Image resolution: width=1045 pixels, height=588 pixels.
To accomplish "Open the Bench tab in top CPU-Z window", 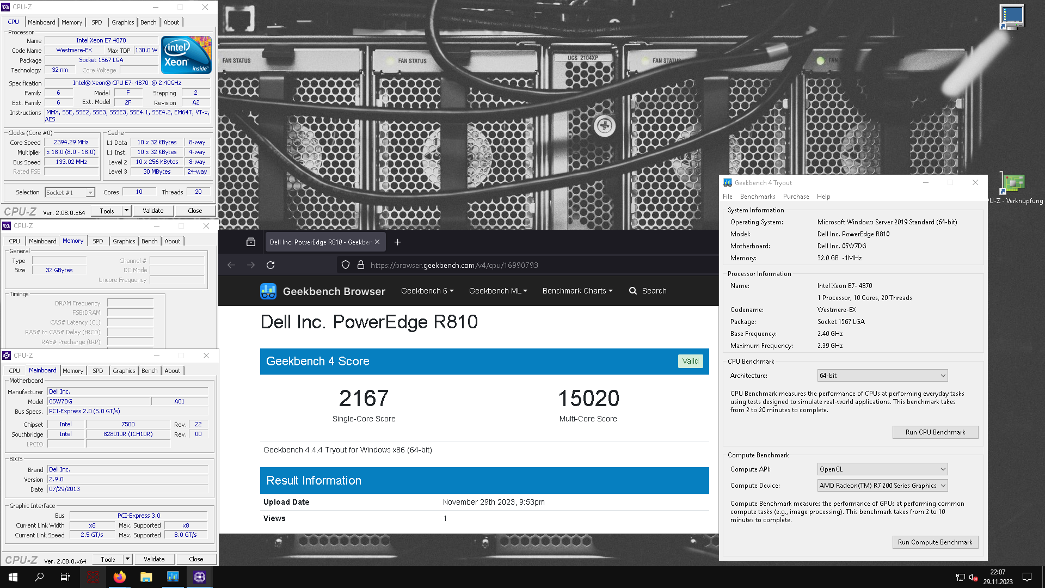I will 148,22.
